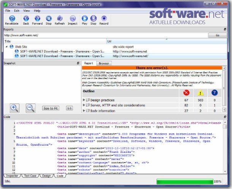Image resolution: width=232 pixels, height=189 pixels.
Task: Start playback with the Play icon
Action: 85,19
